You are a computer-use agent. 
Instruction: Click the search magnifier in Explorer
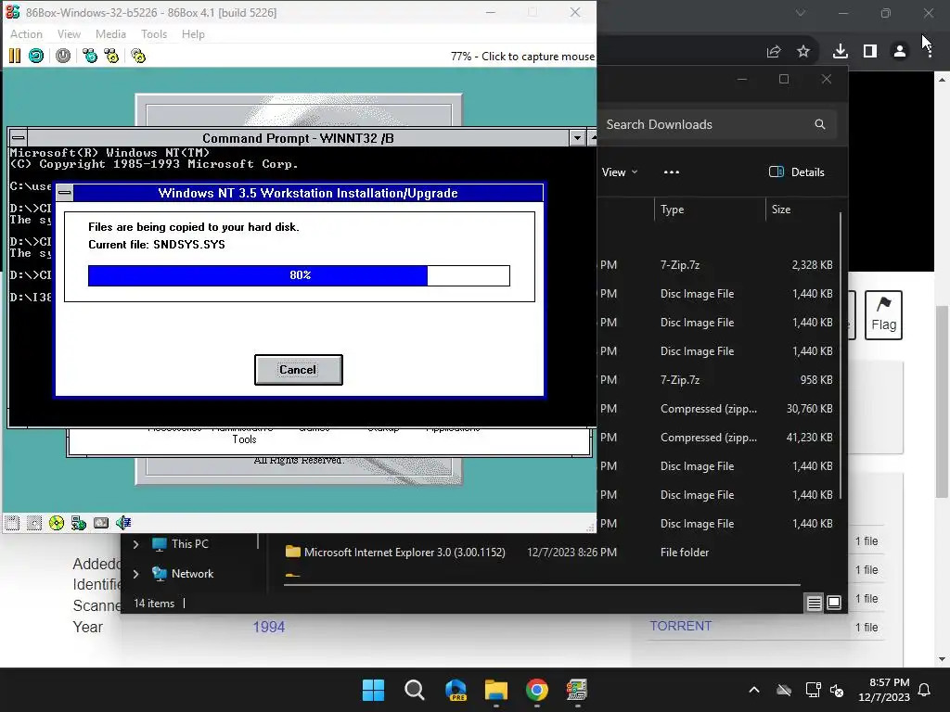(x=820, y=124)
